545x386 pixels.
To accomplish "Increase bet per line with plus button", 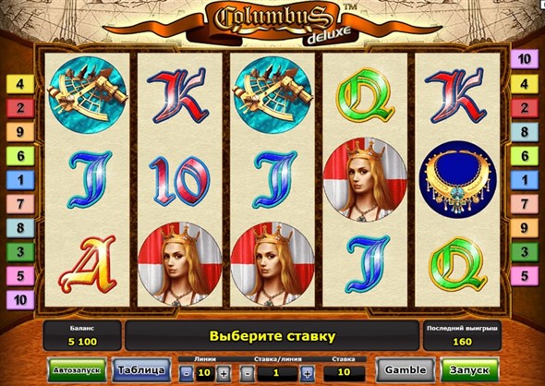I will point(308,374).
